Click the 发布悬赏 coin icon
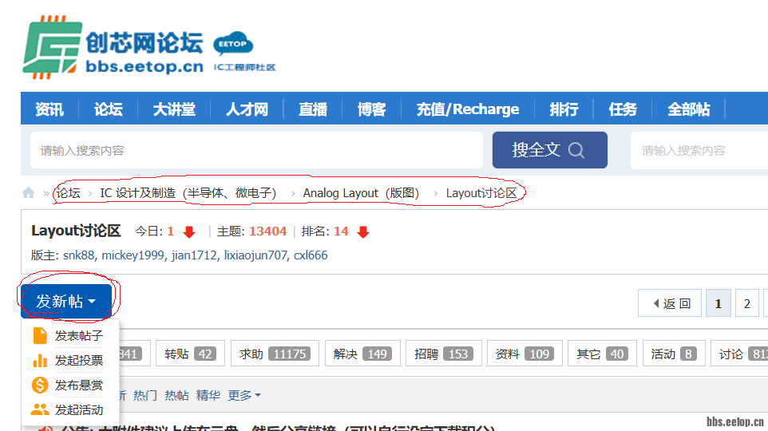 click(x=40, y=386)
